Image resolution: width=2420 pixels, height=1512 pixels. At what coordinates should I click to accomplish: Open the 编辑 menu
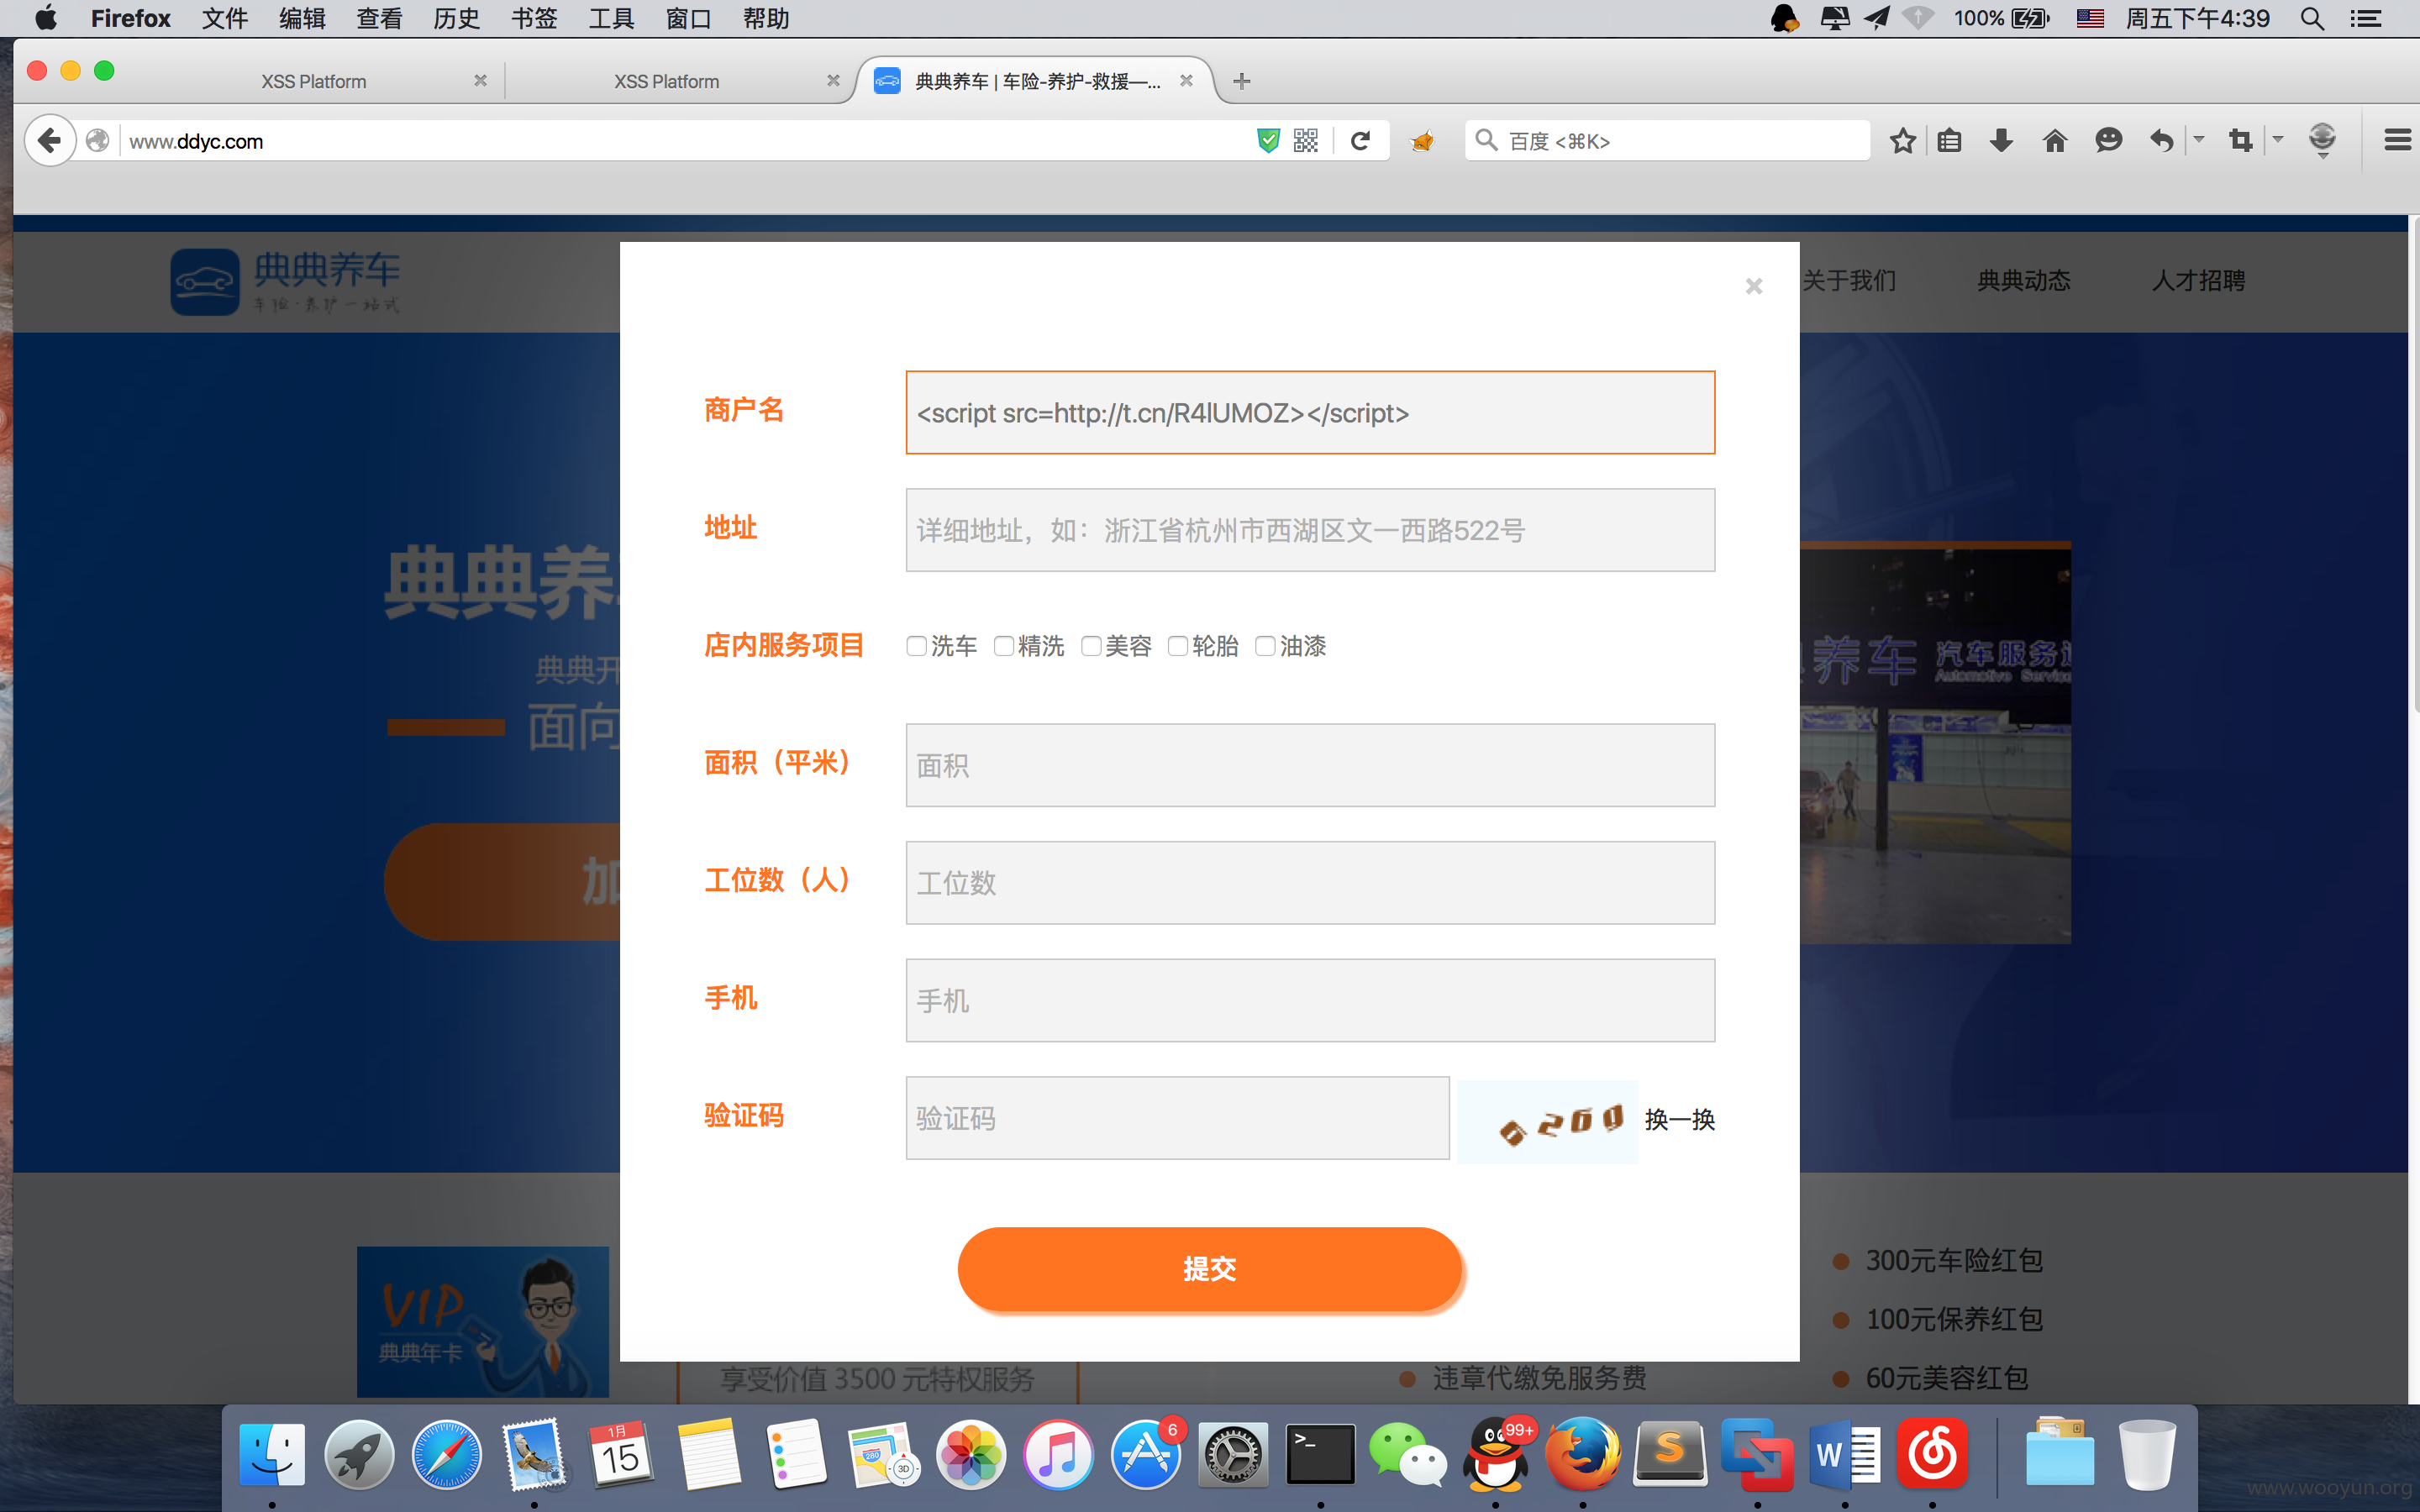click(302, 18)
